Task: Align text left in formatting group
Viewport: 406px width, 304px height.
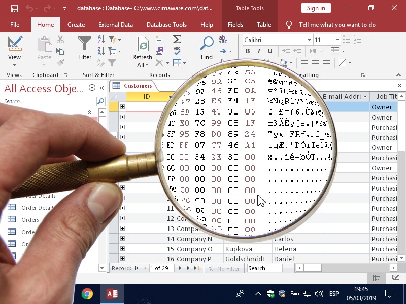Action: click(304, 62)
